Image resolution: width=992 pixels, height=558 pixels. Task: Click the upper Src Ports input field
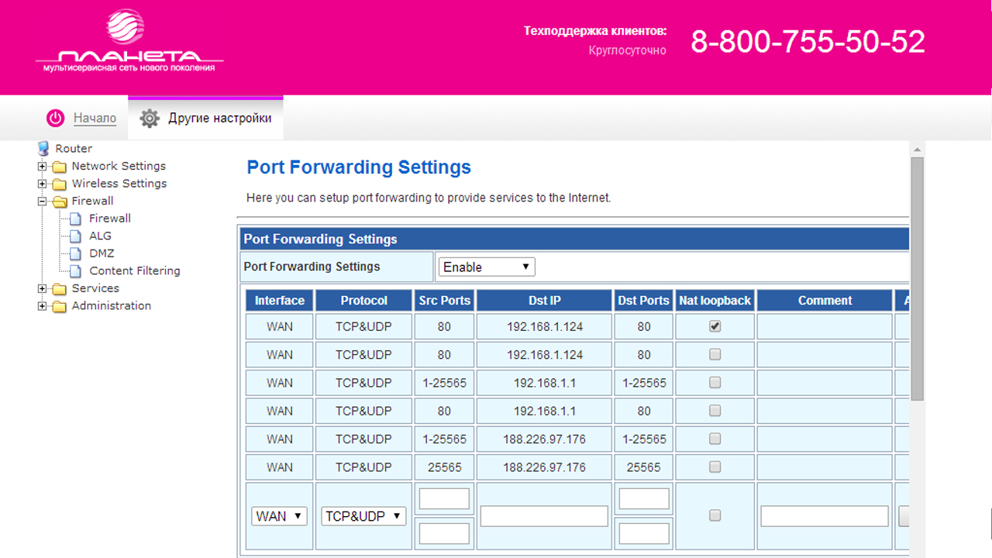click(444, 498)
